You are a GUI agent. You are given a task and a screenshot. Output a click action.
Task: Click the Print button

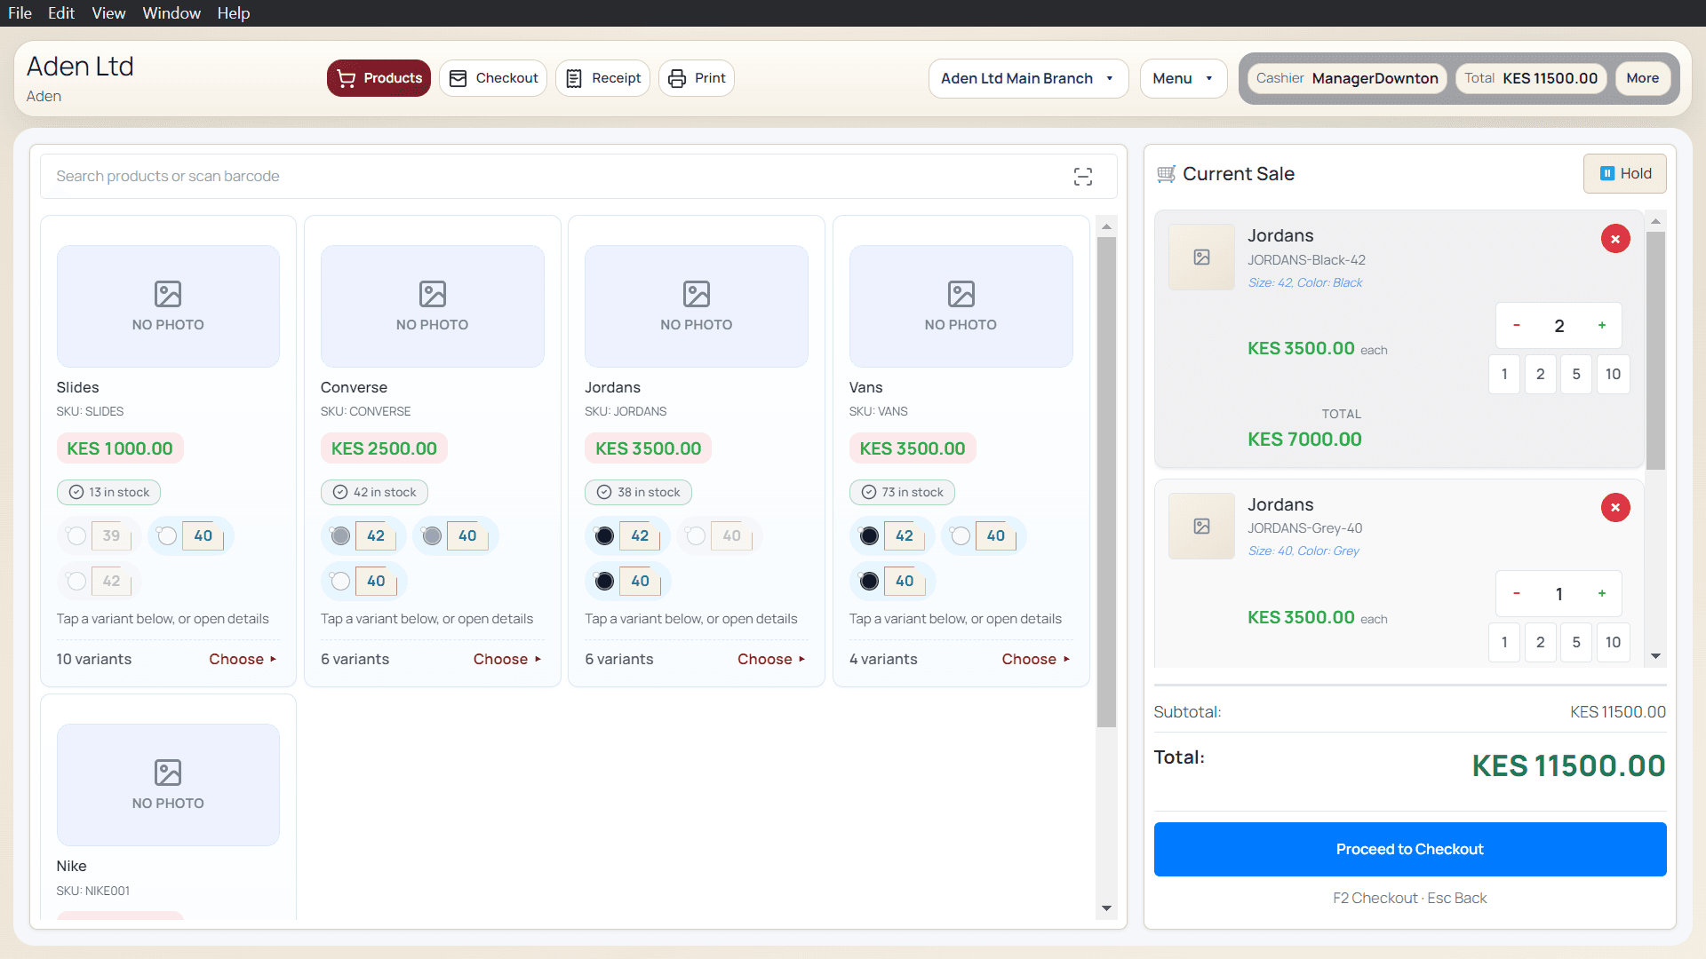tap(697, 78)
